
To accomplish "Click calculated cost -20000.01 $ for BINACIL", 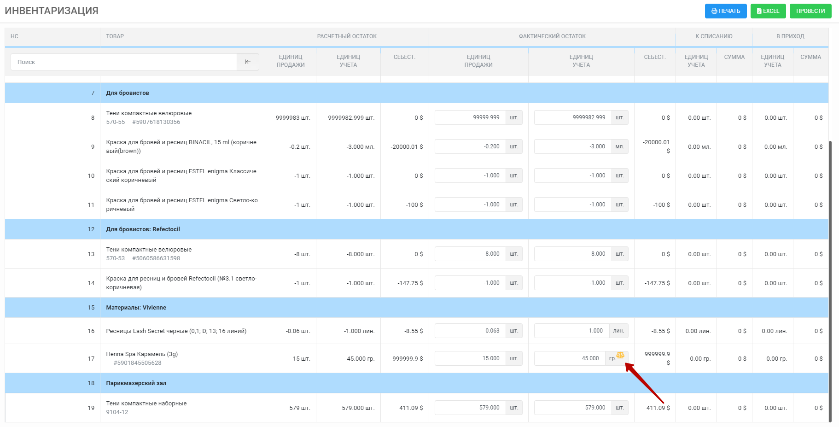I will click(407, 147).
